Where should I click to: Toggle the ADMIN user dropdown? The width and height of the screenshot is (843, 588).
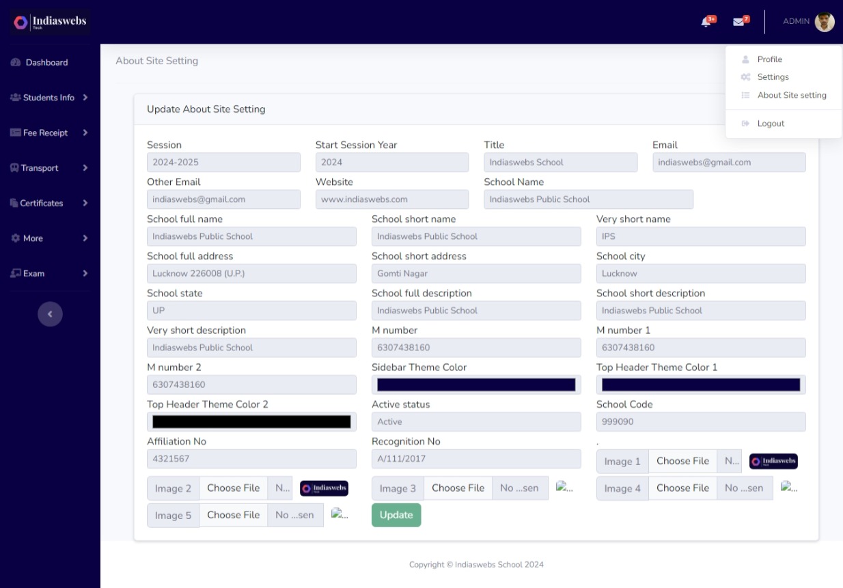(808, 22)
